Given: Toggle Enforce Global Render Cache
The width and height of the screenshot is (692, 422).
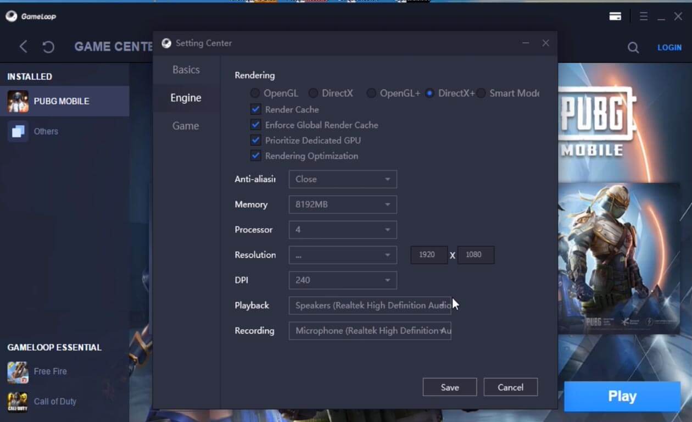Looking at the screenshot, I should tap(255, 125).
